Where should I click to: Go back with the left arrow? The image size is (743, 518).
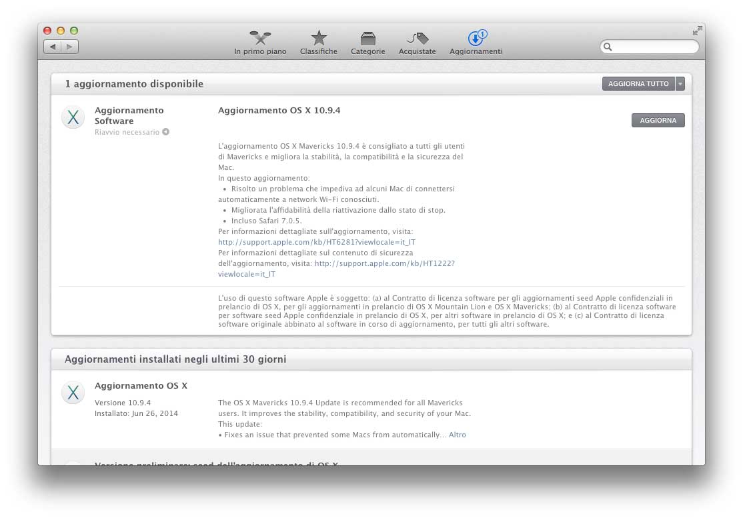click(53, 47)
